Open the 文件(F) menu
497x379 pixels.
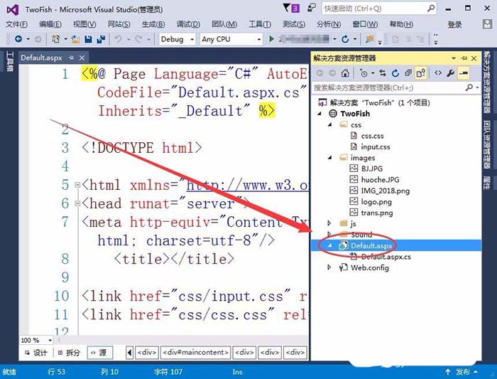[16, 24]
